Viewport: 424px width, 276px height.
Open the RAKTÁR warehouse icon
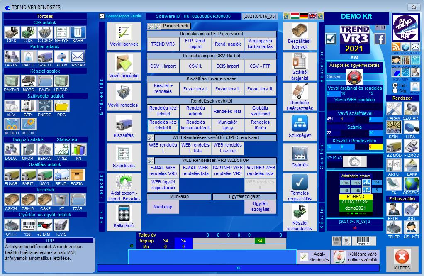click(12, 81)
